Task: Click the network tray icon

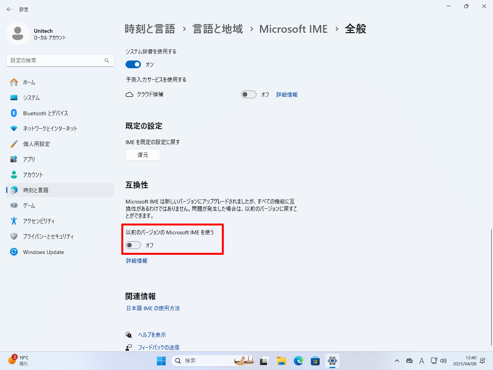Action: tap(434, 361)
